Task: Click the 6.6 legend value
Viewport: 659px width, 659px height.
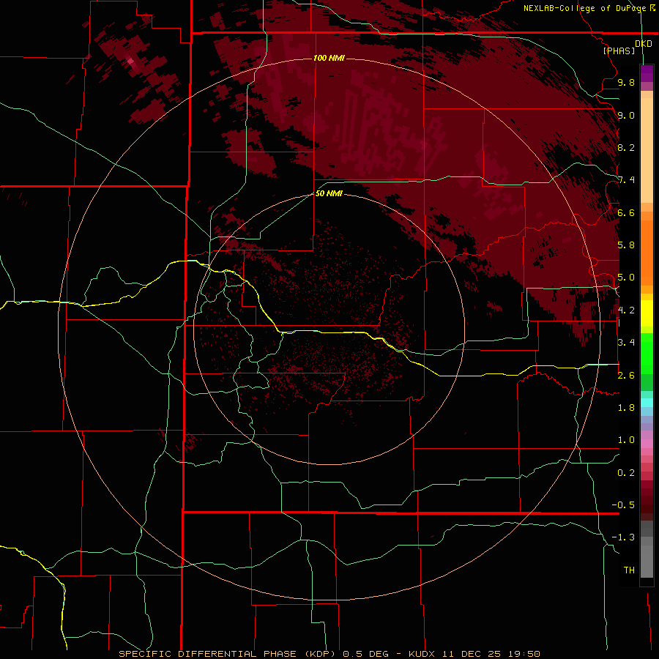Action: pos(626,213)
